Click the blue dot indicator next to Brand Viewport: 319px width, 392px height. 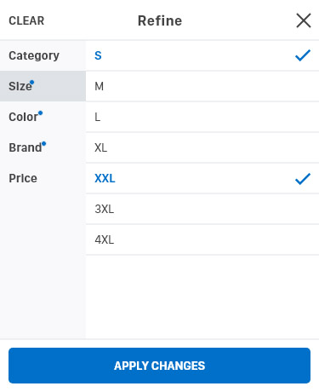(43, 144)
